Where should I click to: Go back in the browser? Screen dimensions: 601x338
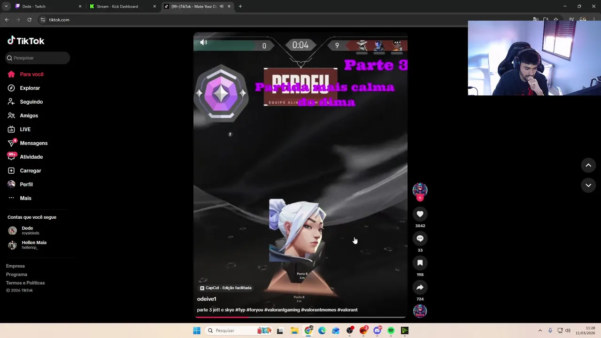coord(7,20)
